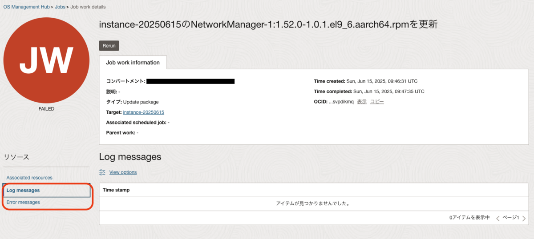Image resolution: width=534 pixels, height=239 pixels.
Task: Sort by Time stamp column header
Action: (116, 190)
